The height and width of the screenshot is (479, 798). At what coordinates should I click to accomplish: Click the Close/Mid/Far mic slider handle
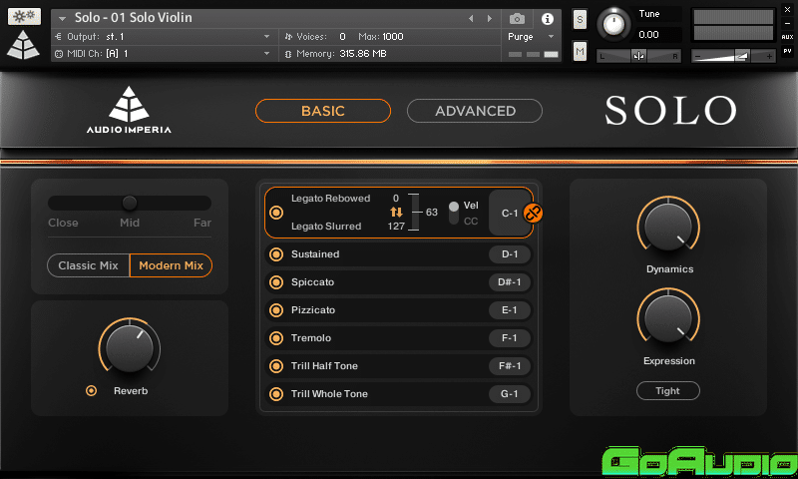(x=130, y=203)
